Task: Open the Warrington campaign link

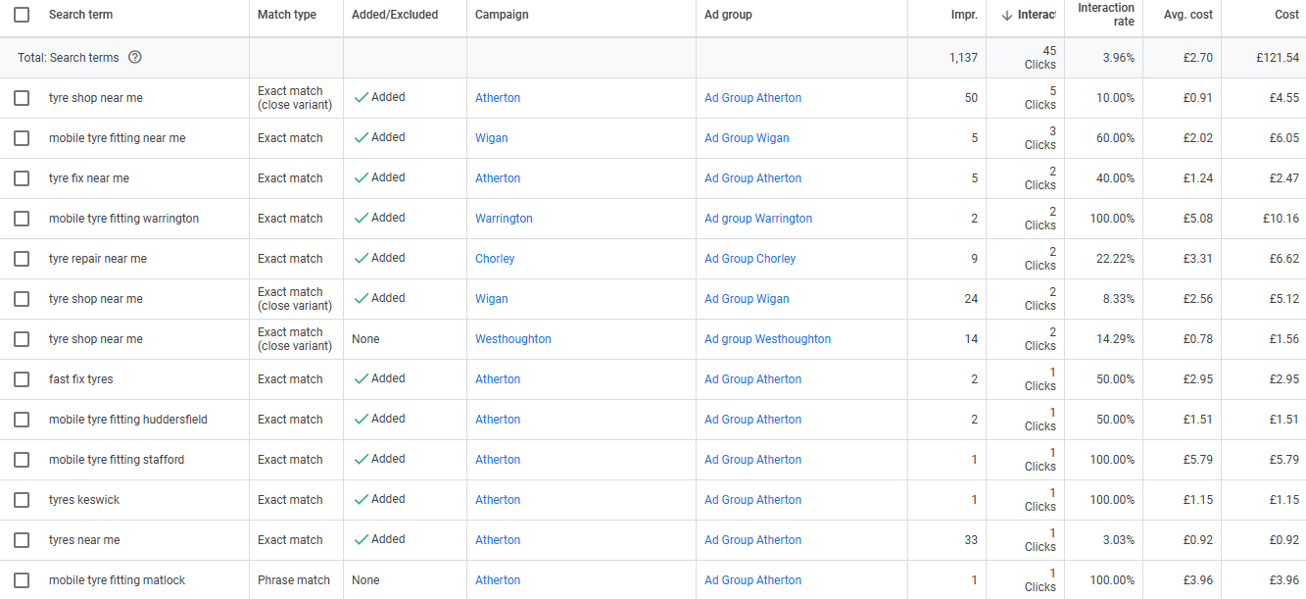Action: [x=504, y=219]
